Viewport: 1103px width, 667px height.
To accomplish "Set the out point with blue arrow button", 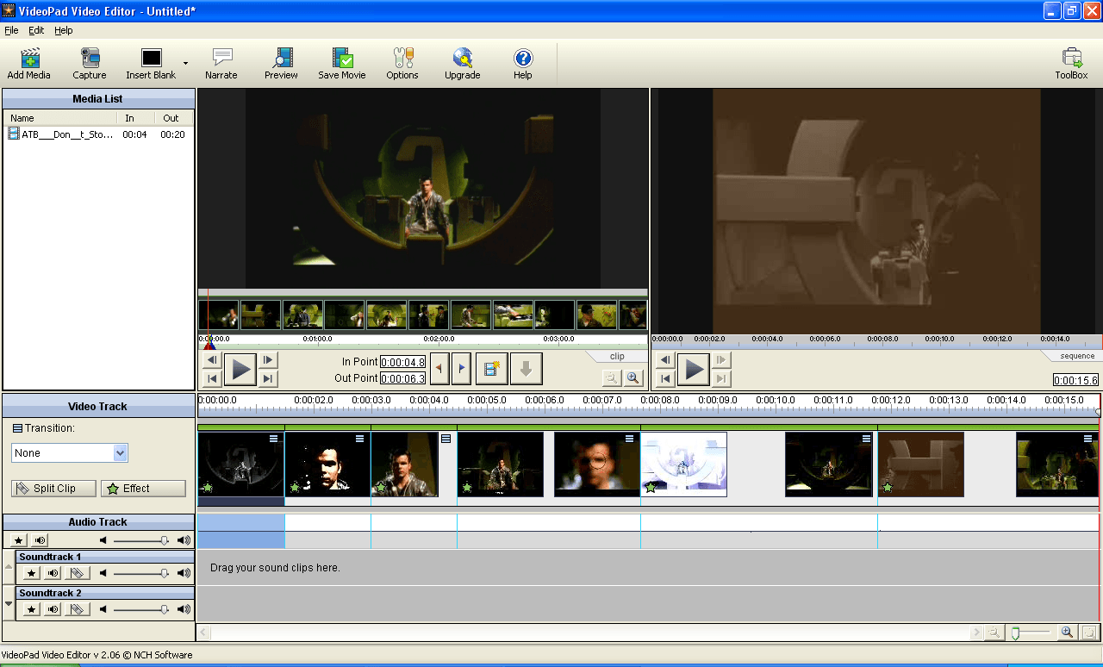I will [461, 369].
